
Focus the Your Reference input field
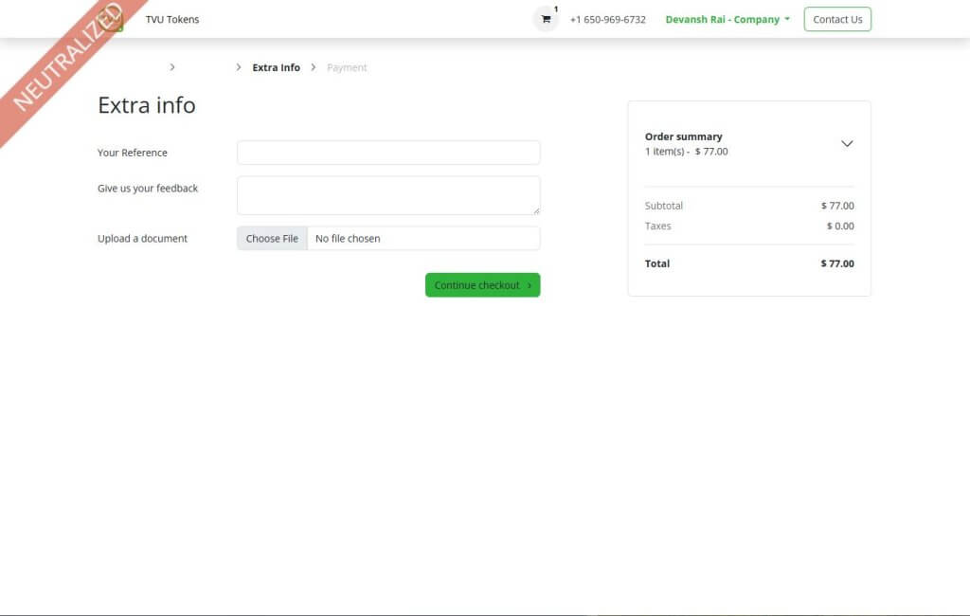388,153
